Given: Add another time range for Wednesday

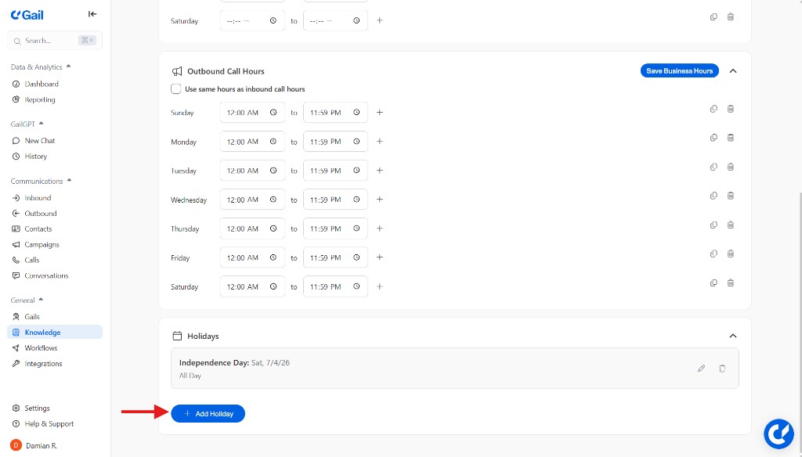Looking at the screenshot, I should [x=380, y=200].
